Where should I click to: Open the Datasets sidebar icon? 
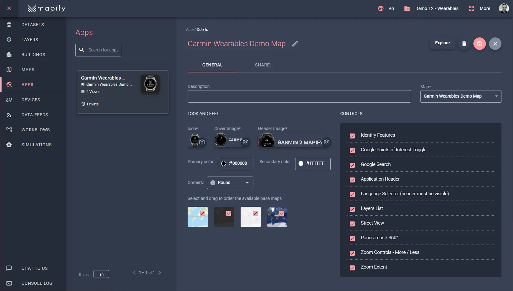(x=9, y=25)
